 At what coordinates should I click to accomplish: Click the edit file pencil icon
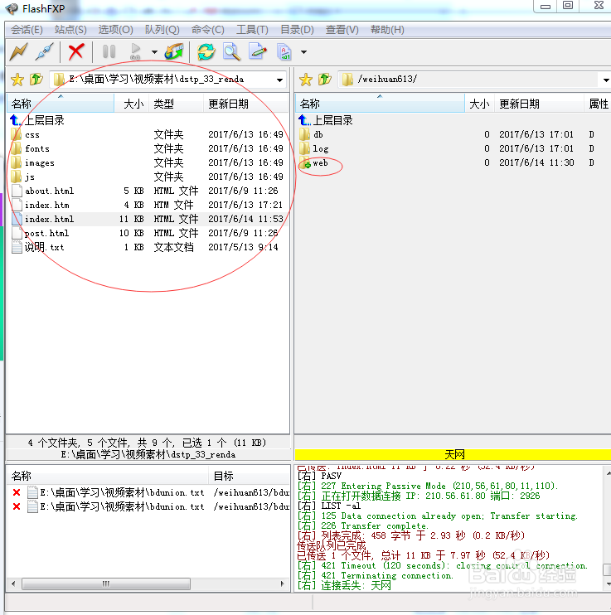258,51
